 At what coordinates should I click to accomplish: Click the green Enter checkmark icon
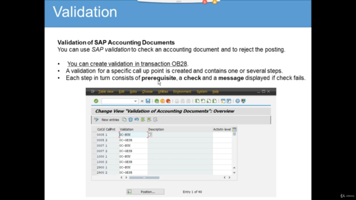coord(96,101)
